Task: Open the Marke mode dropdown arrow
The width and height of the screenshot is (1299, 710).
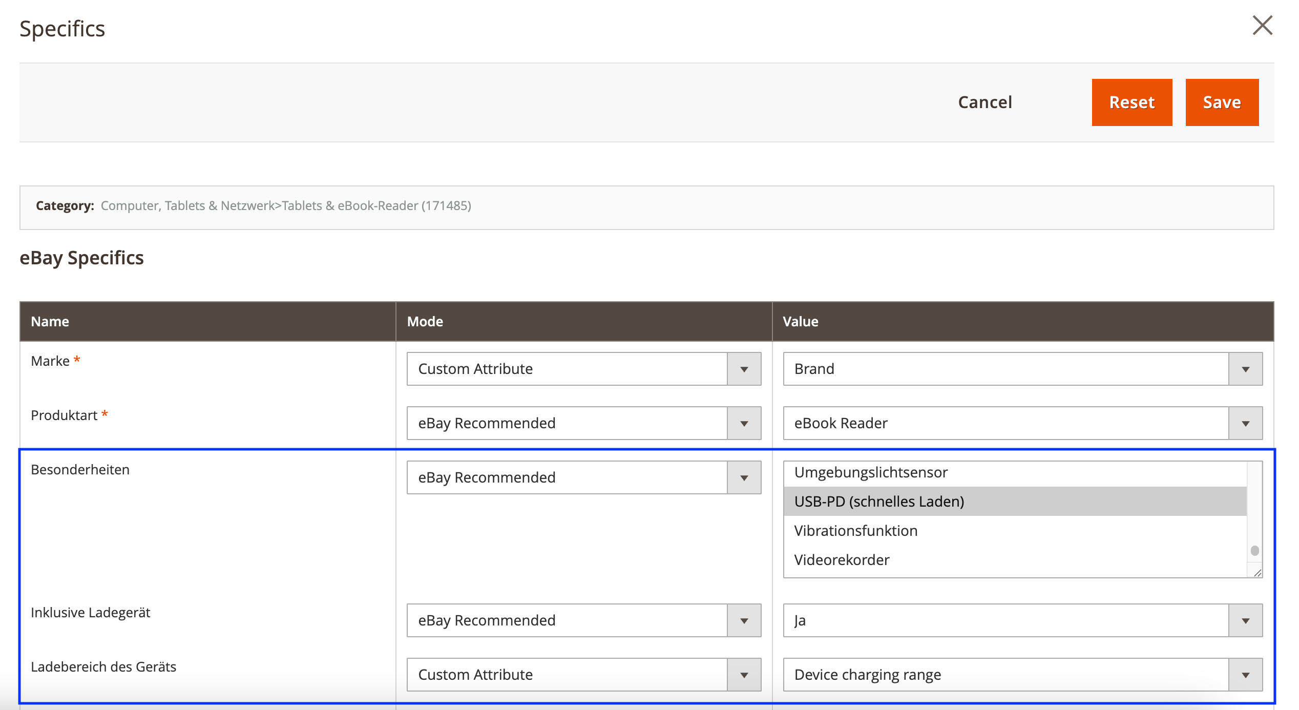Action: tap(744, 369)
